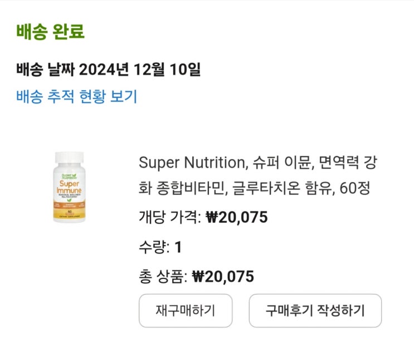Screen dimensions: 414x343
Task: Click the 수량 label
Action: 153,247
